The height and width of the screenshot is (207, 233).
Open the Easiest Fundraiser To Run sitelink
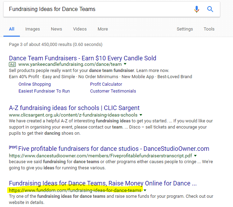[x=44, y=91]
